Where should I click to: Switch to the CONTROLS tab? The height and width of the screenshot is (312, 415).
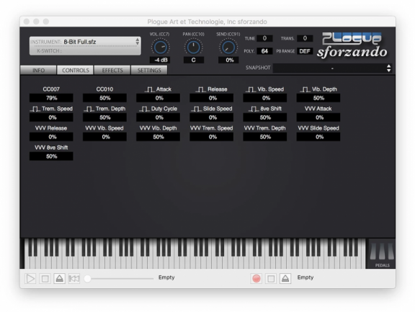tap(76, 70)
